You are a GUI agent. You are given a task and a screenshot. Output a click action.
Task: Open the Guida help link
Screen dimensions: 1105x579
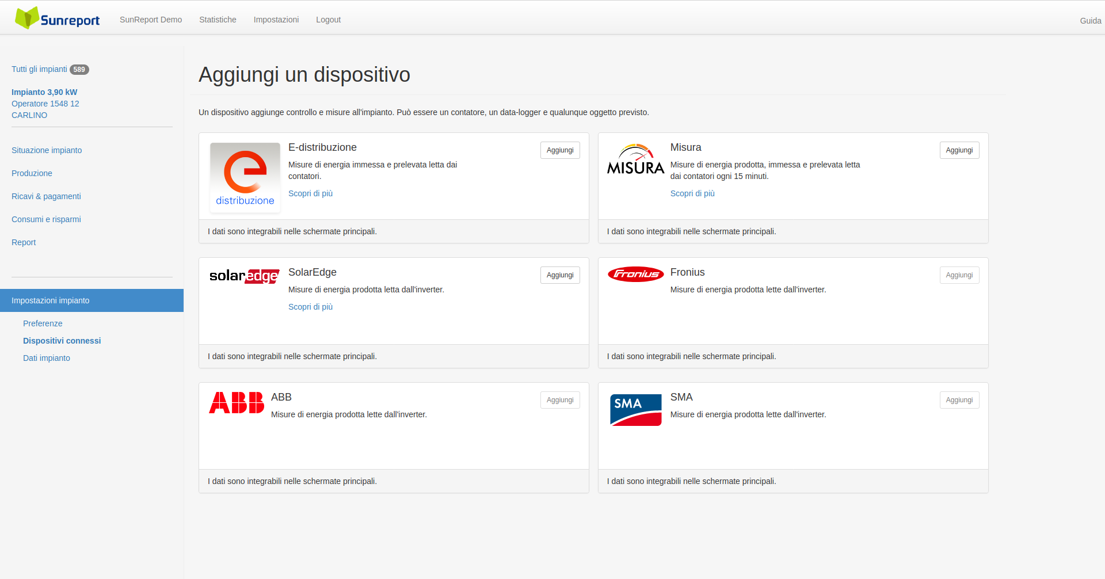1091,21
